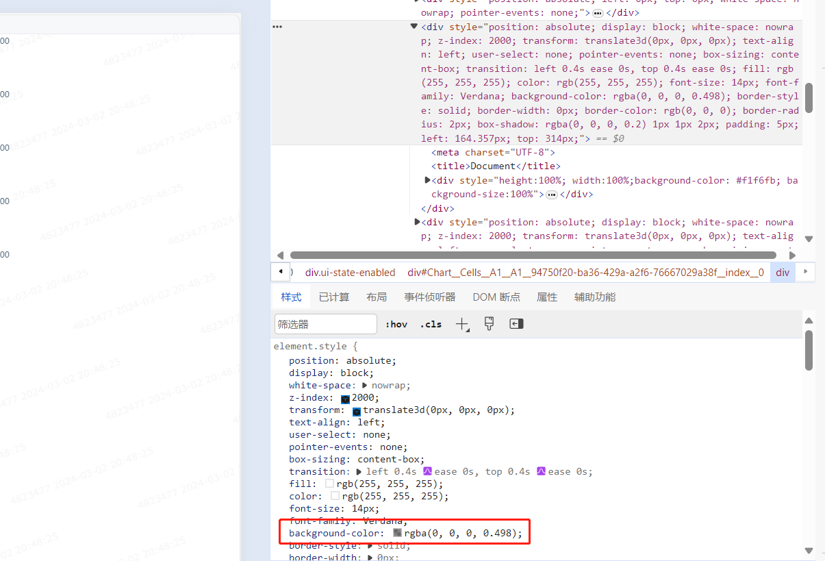Toggle the computed styles sidebar icon
Image resolution: width=825 pixels, height=561 pixels.
click(516, 324)
